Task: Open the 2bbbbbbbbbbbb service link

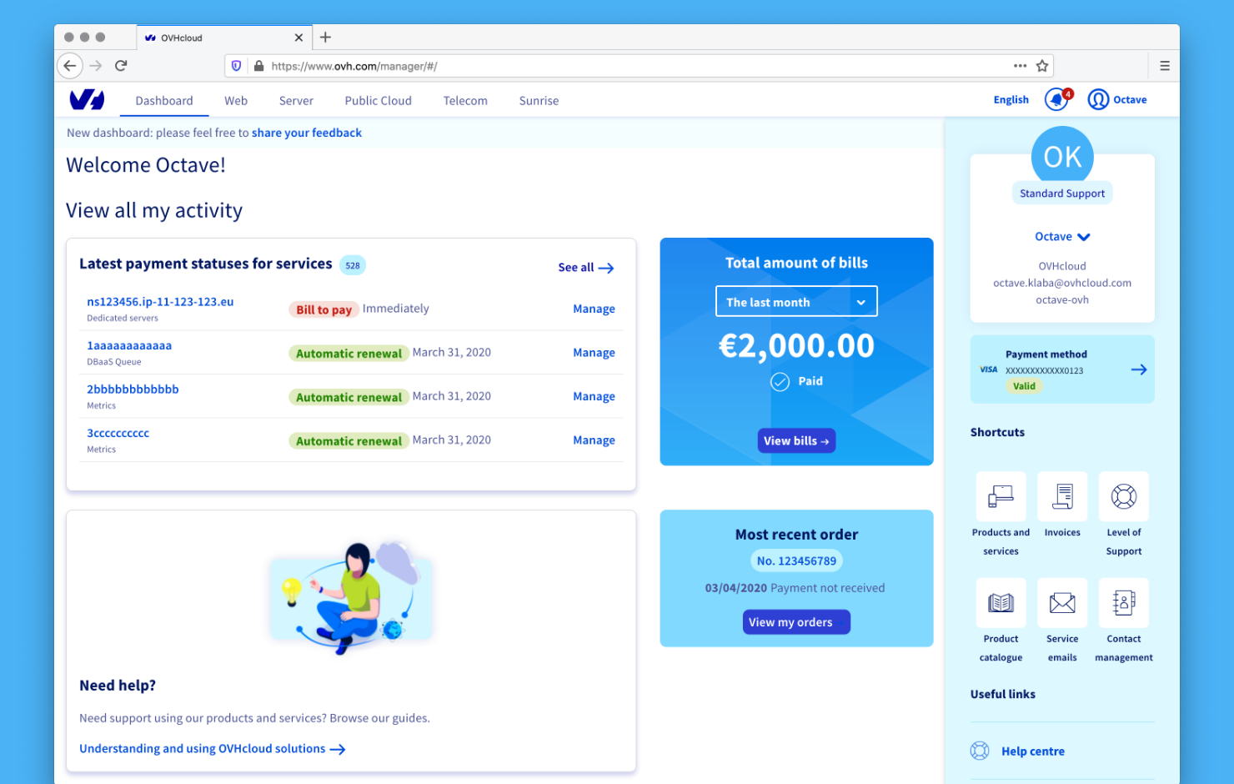Action: pyautogui.click(x=133, y=389)
